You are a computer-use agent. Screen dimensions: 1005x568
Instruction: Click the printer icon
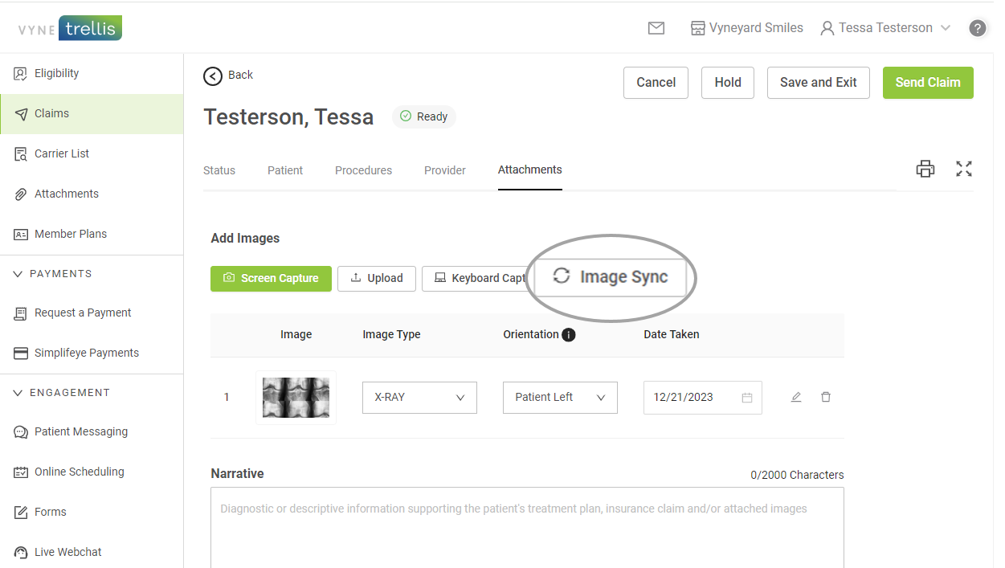click(x=925, y=169)
